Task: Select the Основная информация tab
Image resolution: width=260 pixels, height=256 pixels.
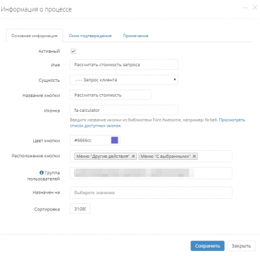Action: 34,36
